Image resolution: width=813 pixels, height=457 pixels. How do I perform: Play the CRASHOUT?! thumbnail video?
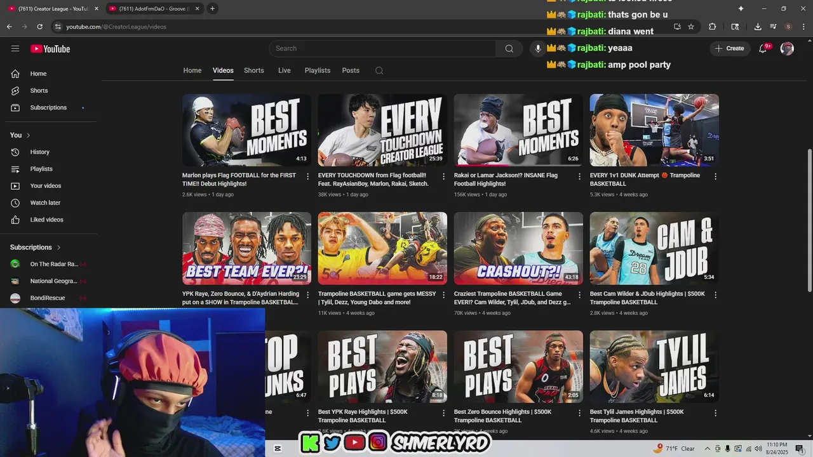(518, 248)
